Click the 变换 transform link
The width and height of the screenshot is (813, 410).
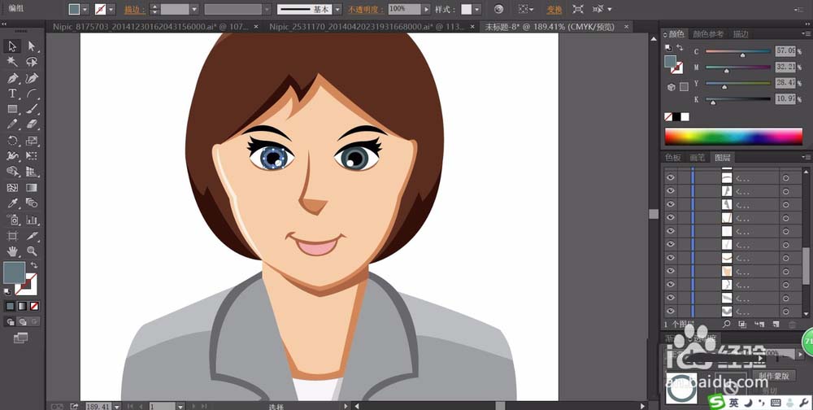coord(554,10)
